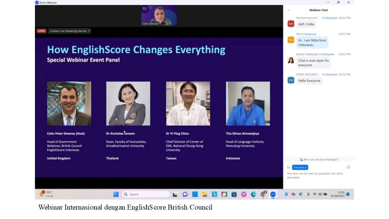Open Microsoft Edge from the taskbar
The height and width of the screenshot is (219, 389).
point(253,194)
